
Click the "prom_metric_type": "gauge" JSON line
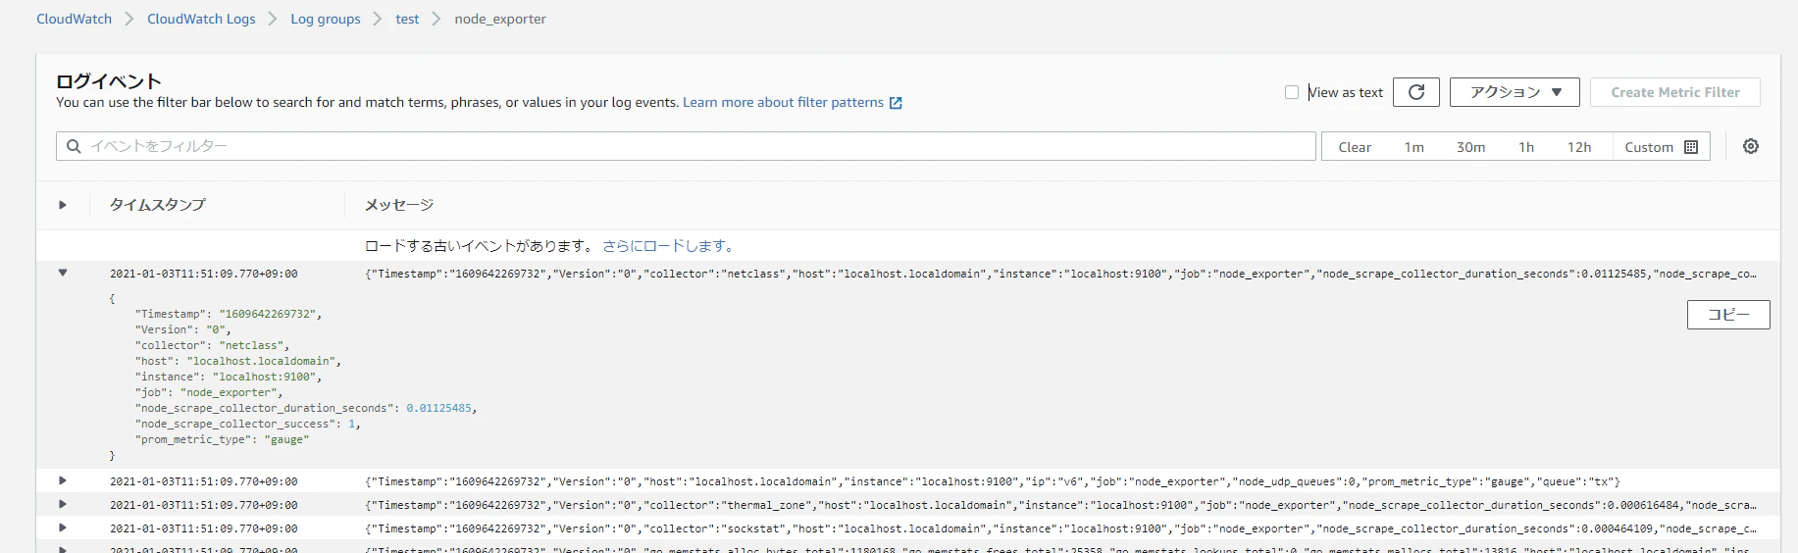tap(222, 439)
